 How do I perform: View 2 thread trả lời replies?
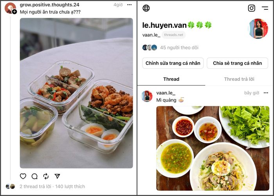click(35, 186)
